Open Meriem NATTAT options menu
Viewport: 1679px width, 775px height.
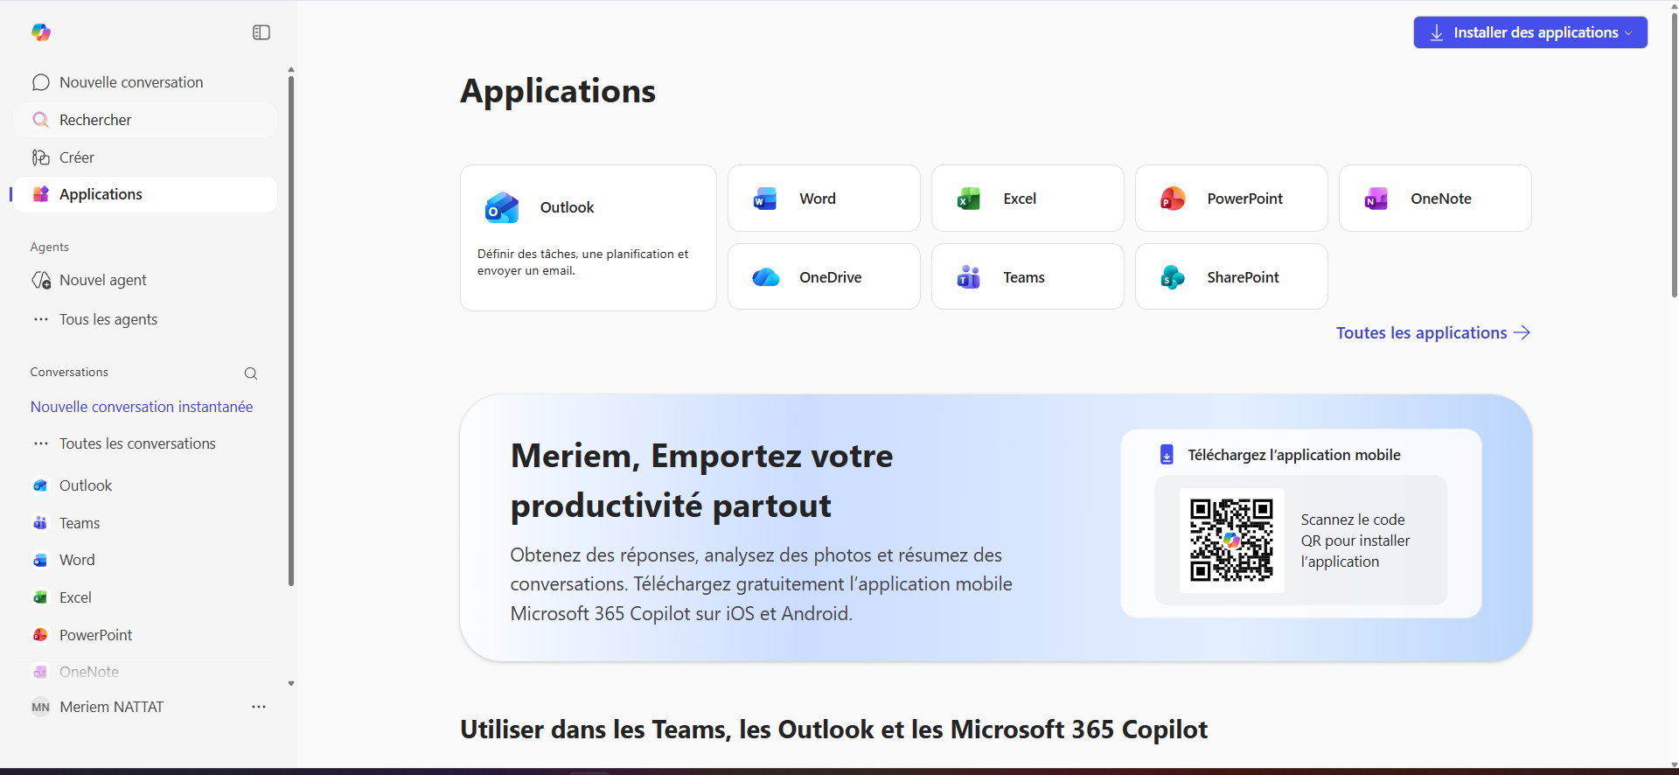click(x=257, y=707)
